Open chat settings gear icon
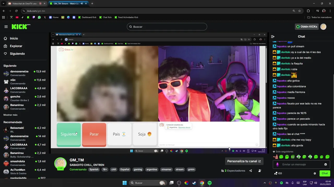Screen dimensions: 334x187 point(315,173)
